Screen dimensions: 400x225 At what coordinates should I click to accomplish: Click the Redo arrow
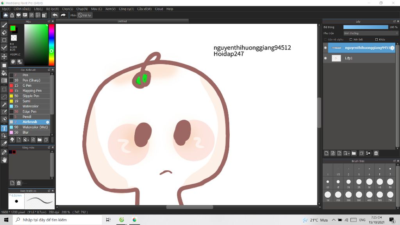63,15
